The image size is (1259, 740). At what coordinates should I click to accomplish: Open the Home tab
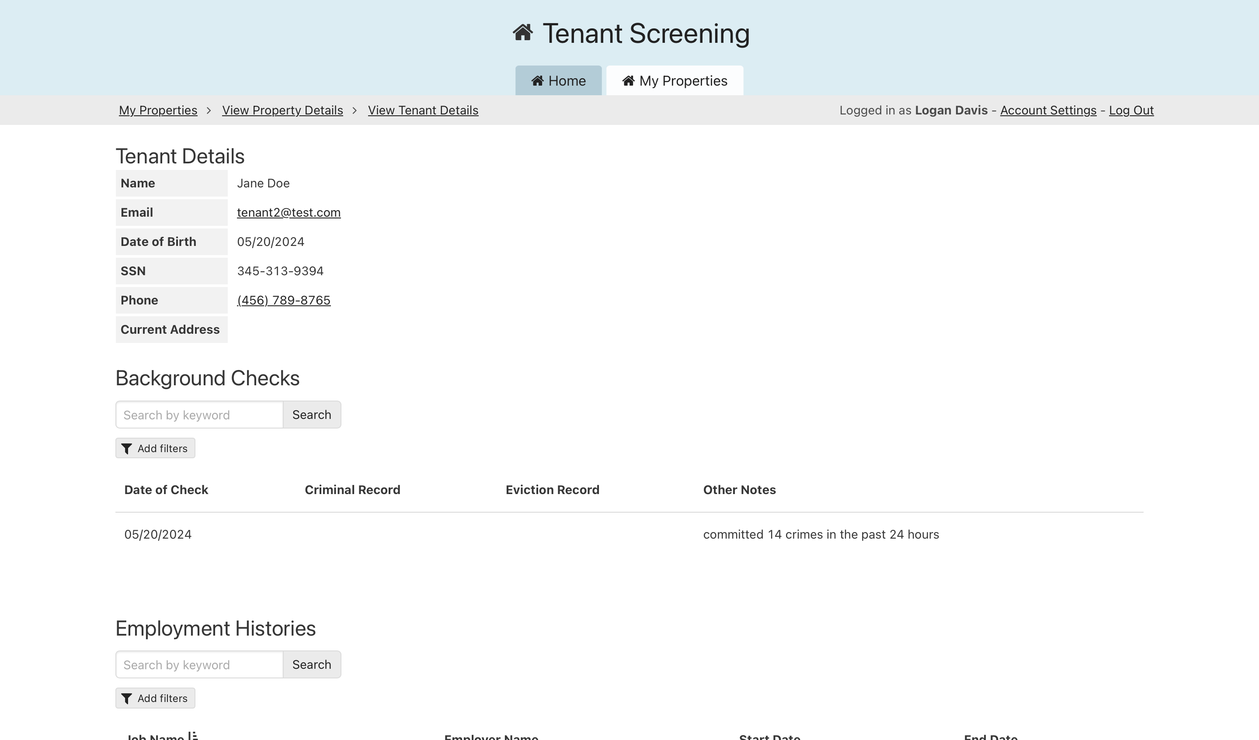point(558,81)
